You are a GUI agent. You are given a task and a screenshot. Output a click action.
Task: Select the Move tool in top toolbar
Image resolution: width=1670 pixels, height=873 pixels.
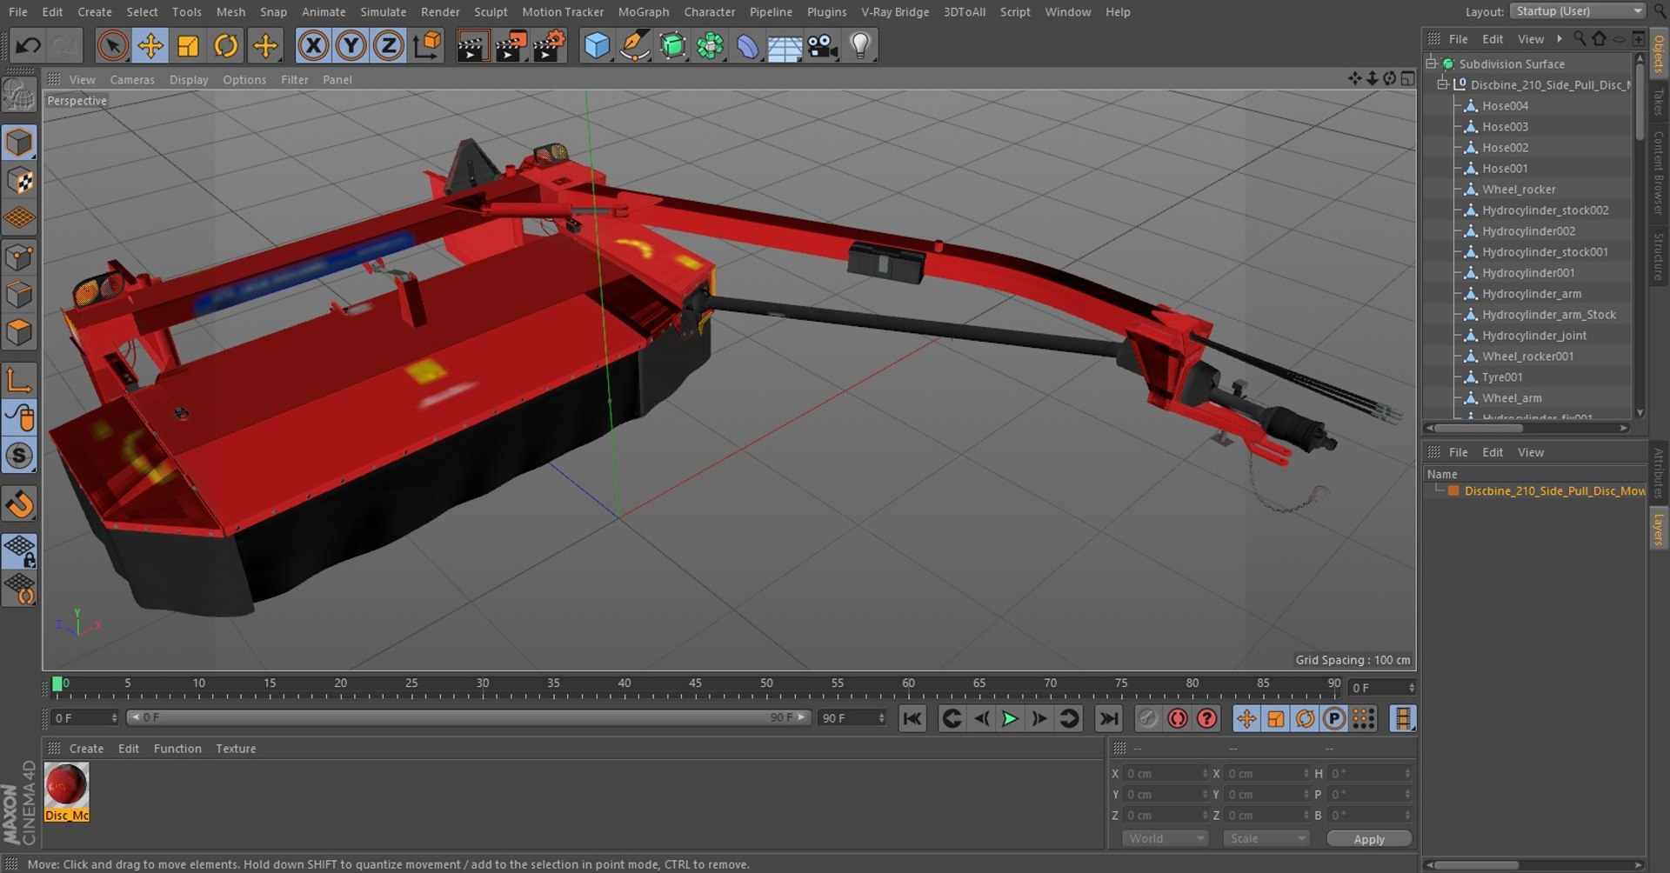[x=150, y=45]
